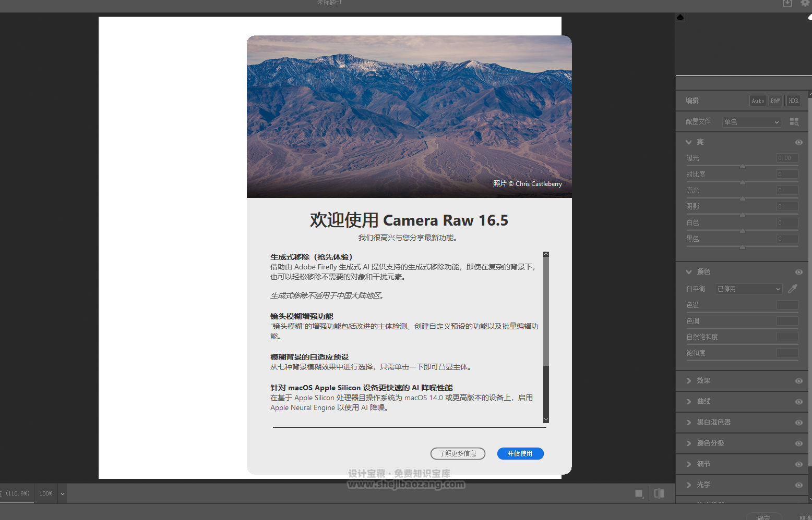Image resolution: width=812 pixels, height=520 pixels.
Task: Click the save image icon at top right
Action: tap(787, 3)
